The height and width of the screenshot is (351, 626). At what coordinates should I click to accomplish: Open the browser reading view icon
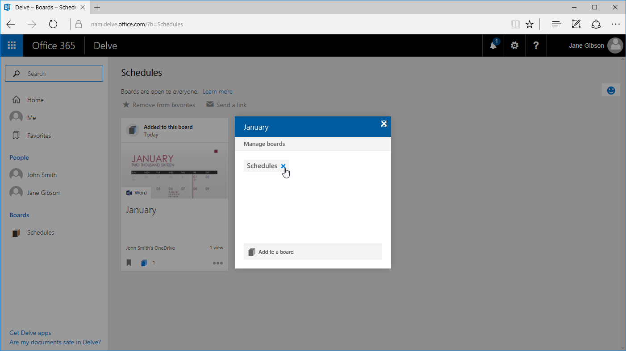pyautogui.click(x=515, y=25)
